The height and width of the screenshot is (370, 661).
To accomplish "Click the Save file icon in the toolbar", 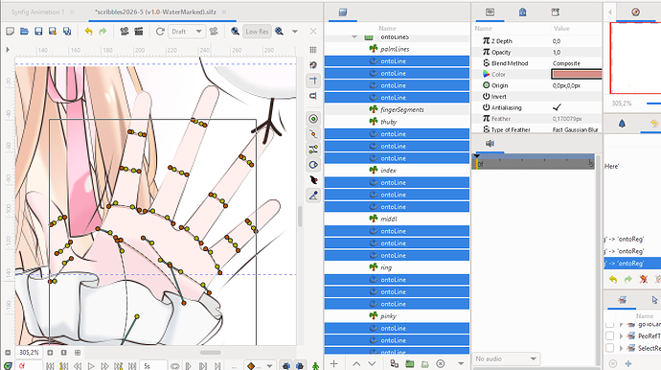I will [x=38, y=32].
